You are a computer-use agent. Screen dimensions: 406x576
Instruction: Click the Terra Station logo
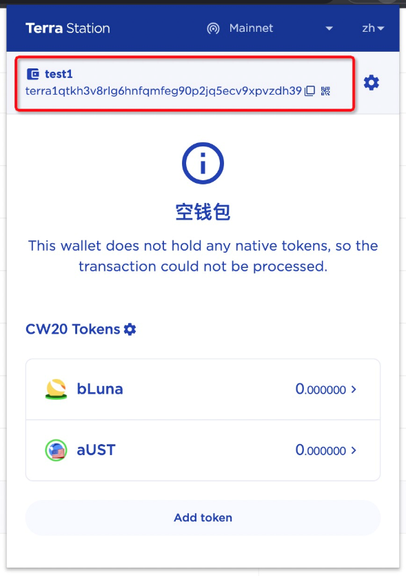(x=68, y=28)
